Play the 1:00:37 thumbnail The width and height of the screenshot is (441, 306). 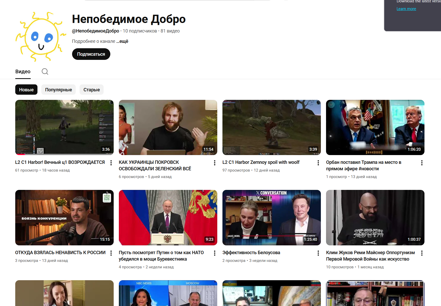point(375,218)
